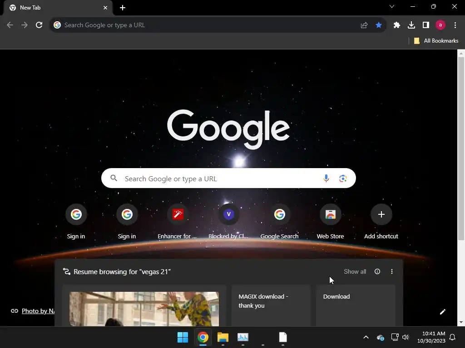This screenshot has height=348, width=465.
Task: Open the Extensions puzzle icon
Action: (x=397, y=25)
